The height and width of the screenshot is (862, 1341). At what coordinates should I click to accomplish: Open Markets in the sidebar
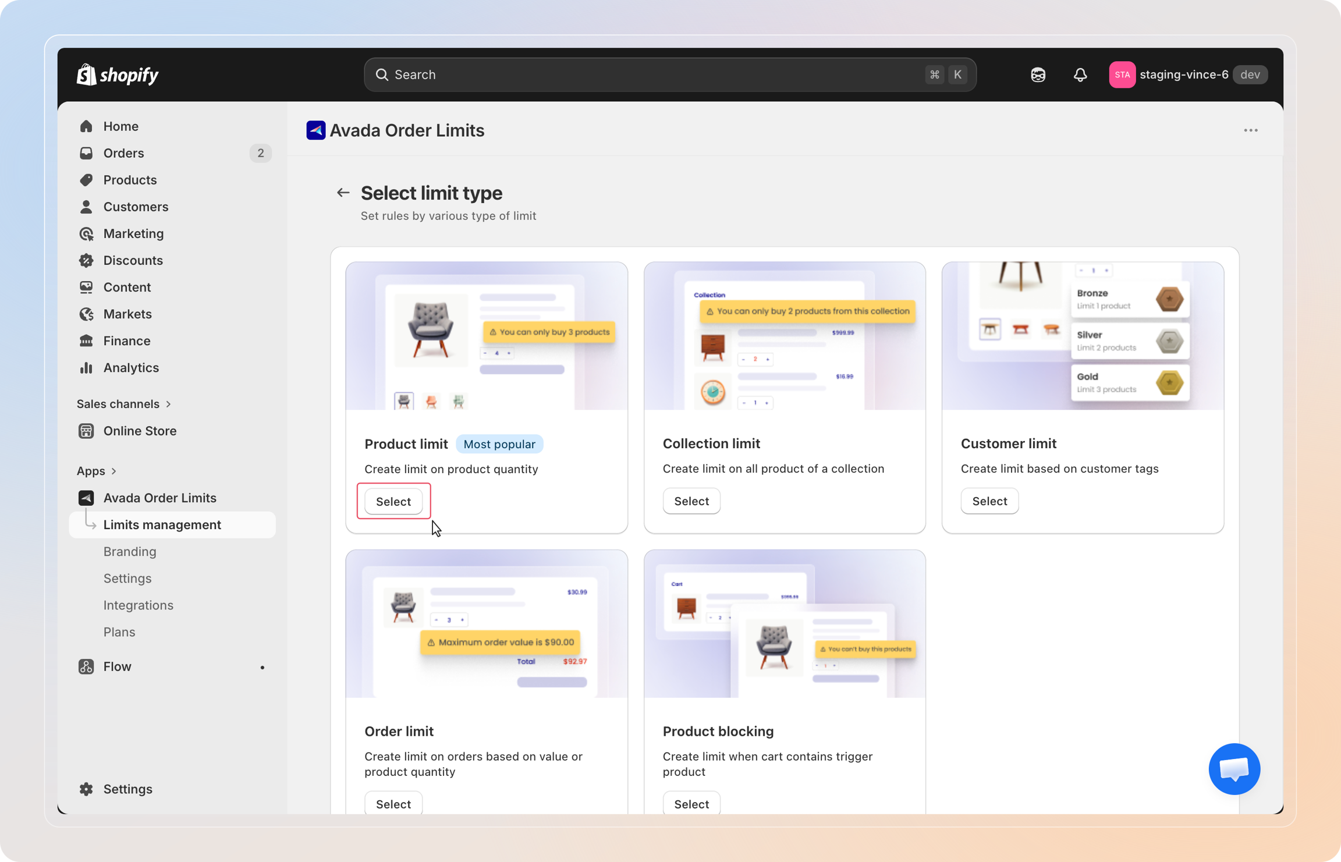click(172, 314)
